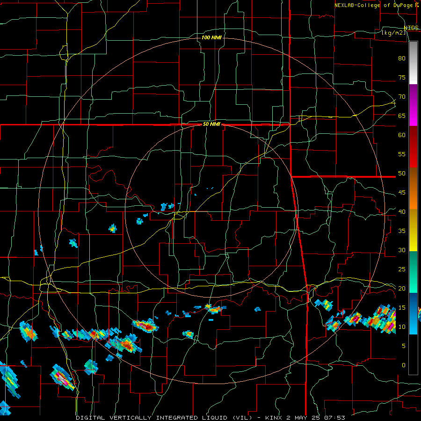Click the NIDS label above the scale
Image resolution: width=421 pixels, height=421 pixels.
[411, 28]
